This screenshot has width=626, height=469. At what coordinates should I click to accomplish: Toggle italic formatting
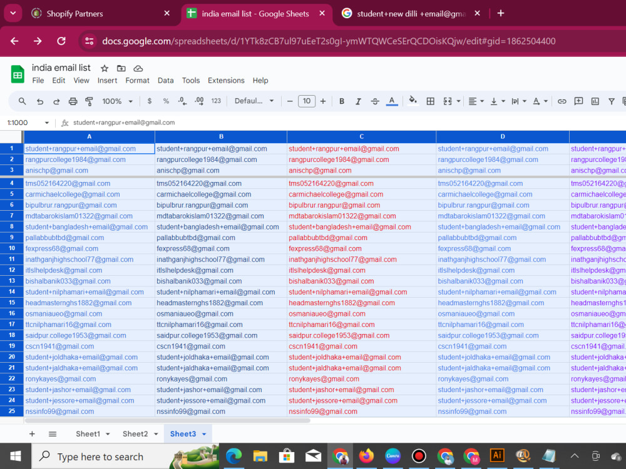(358, 101)
